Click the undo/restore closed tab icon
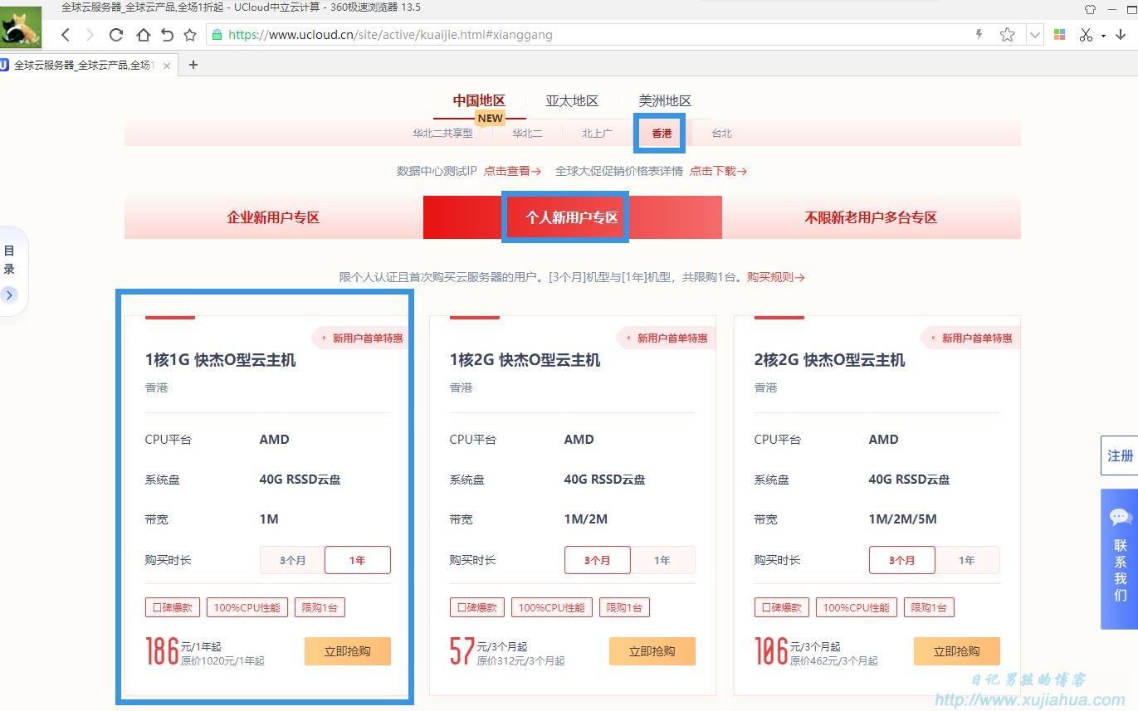The image size is (1138, 711). tap(167, 35)
